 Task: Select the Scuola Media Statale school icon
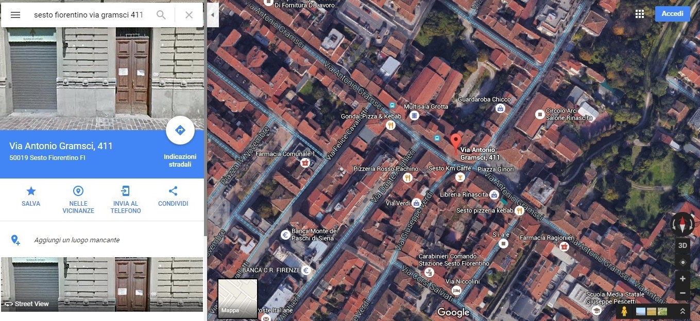(596, 310)
